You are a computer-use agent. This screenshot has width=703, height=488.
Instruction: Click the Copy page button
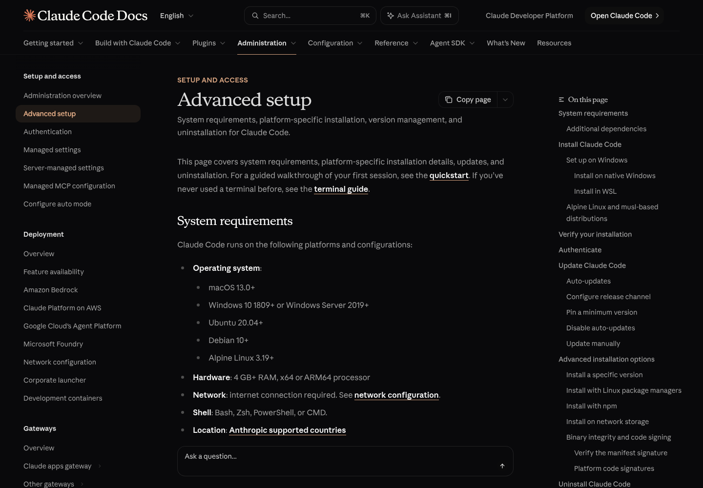pos(468,100)
